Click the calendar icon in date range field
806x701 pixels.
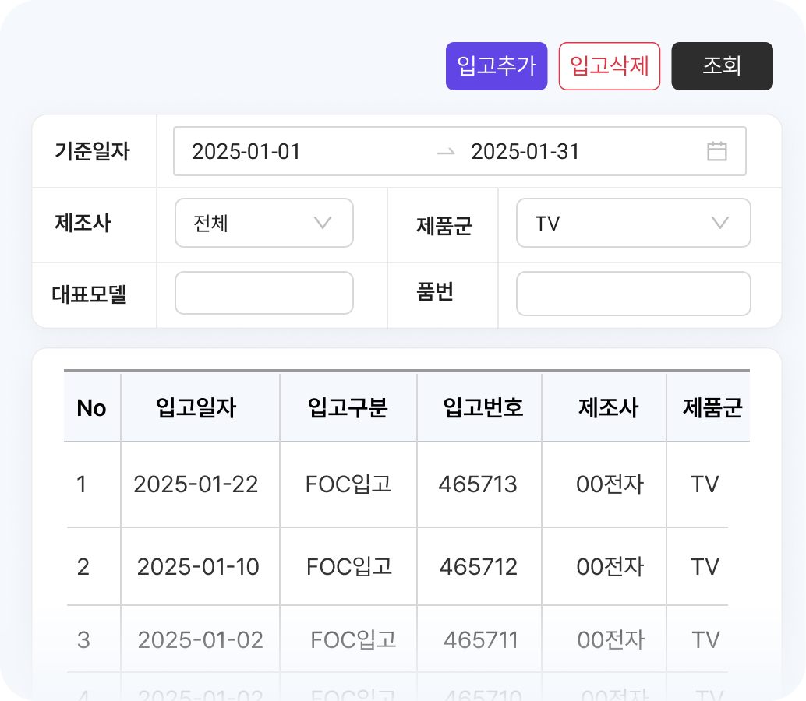click(716, 151)
